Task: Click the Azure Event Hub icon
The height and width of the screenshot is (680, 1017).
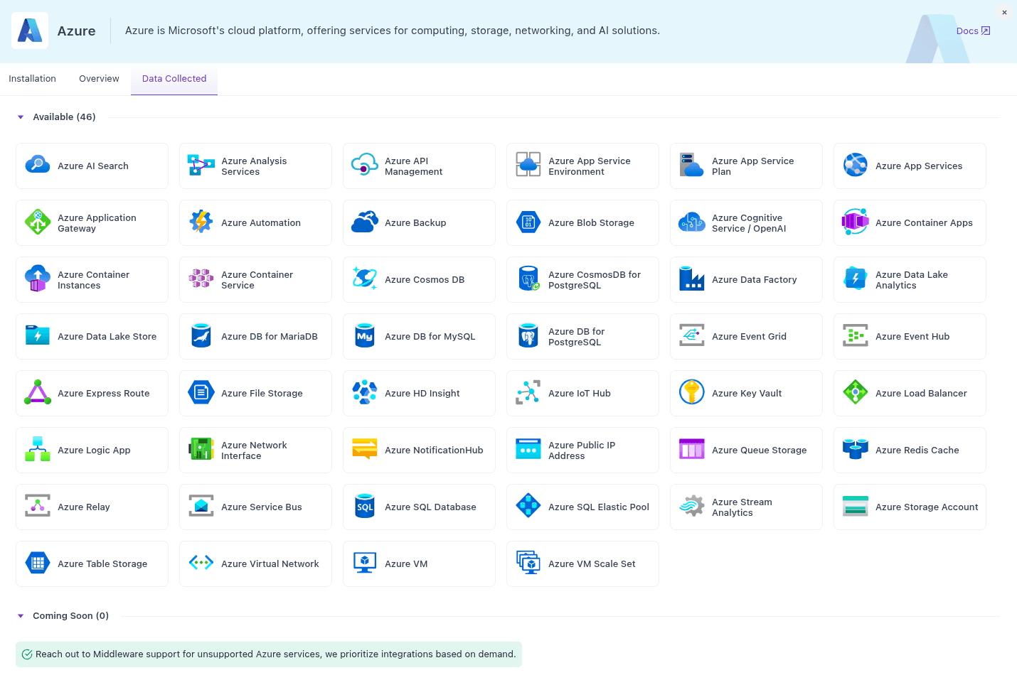Action: tap(855, 336)
